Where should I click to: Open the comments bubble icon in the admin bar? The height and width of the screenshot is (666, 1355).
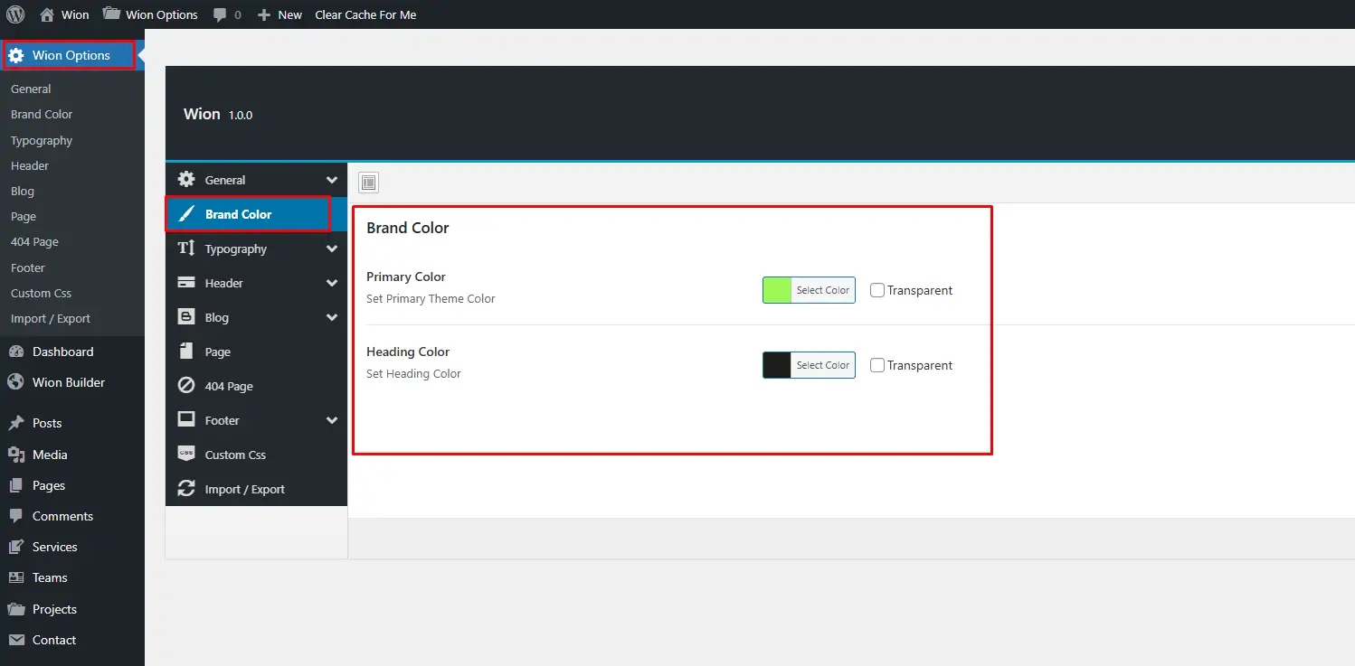pyautogui.click(x=220, y=15)
